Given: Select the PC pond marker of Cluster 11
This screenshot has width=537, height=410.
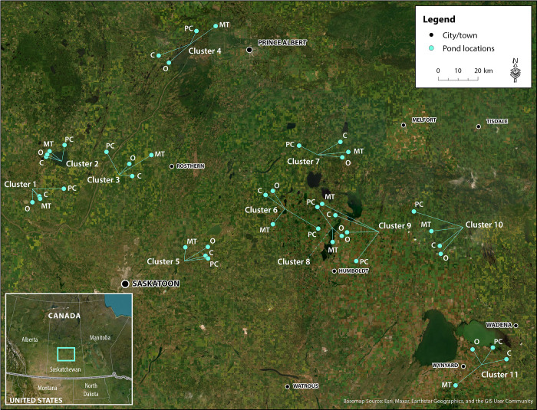Looking at the screenshot, I should click(x=493, y=347).
